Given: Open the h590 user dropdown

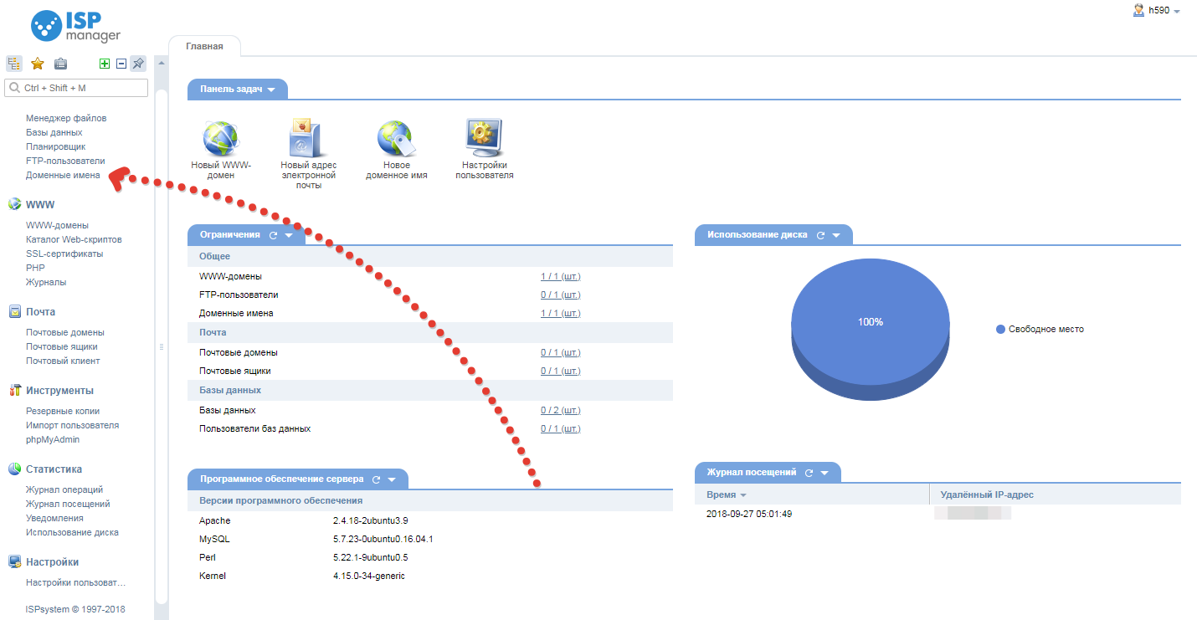Looking at the screenshot, I should pos(1164,11).
